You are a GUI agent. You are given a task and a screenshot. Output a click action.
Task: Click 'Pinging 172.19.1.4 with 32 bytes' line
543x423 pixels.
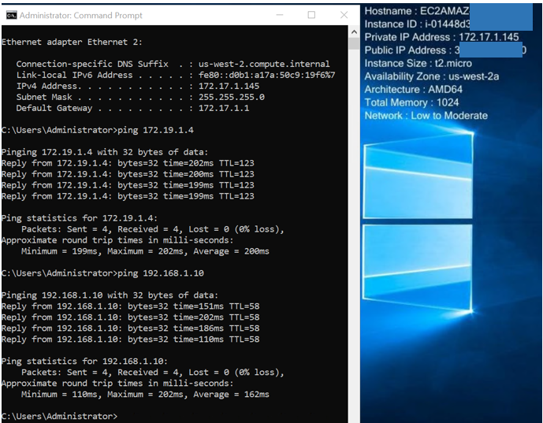[x=105, y=152]
